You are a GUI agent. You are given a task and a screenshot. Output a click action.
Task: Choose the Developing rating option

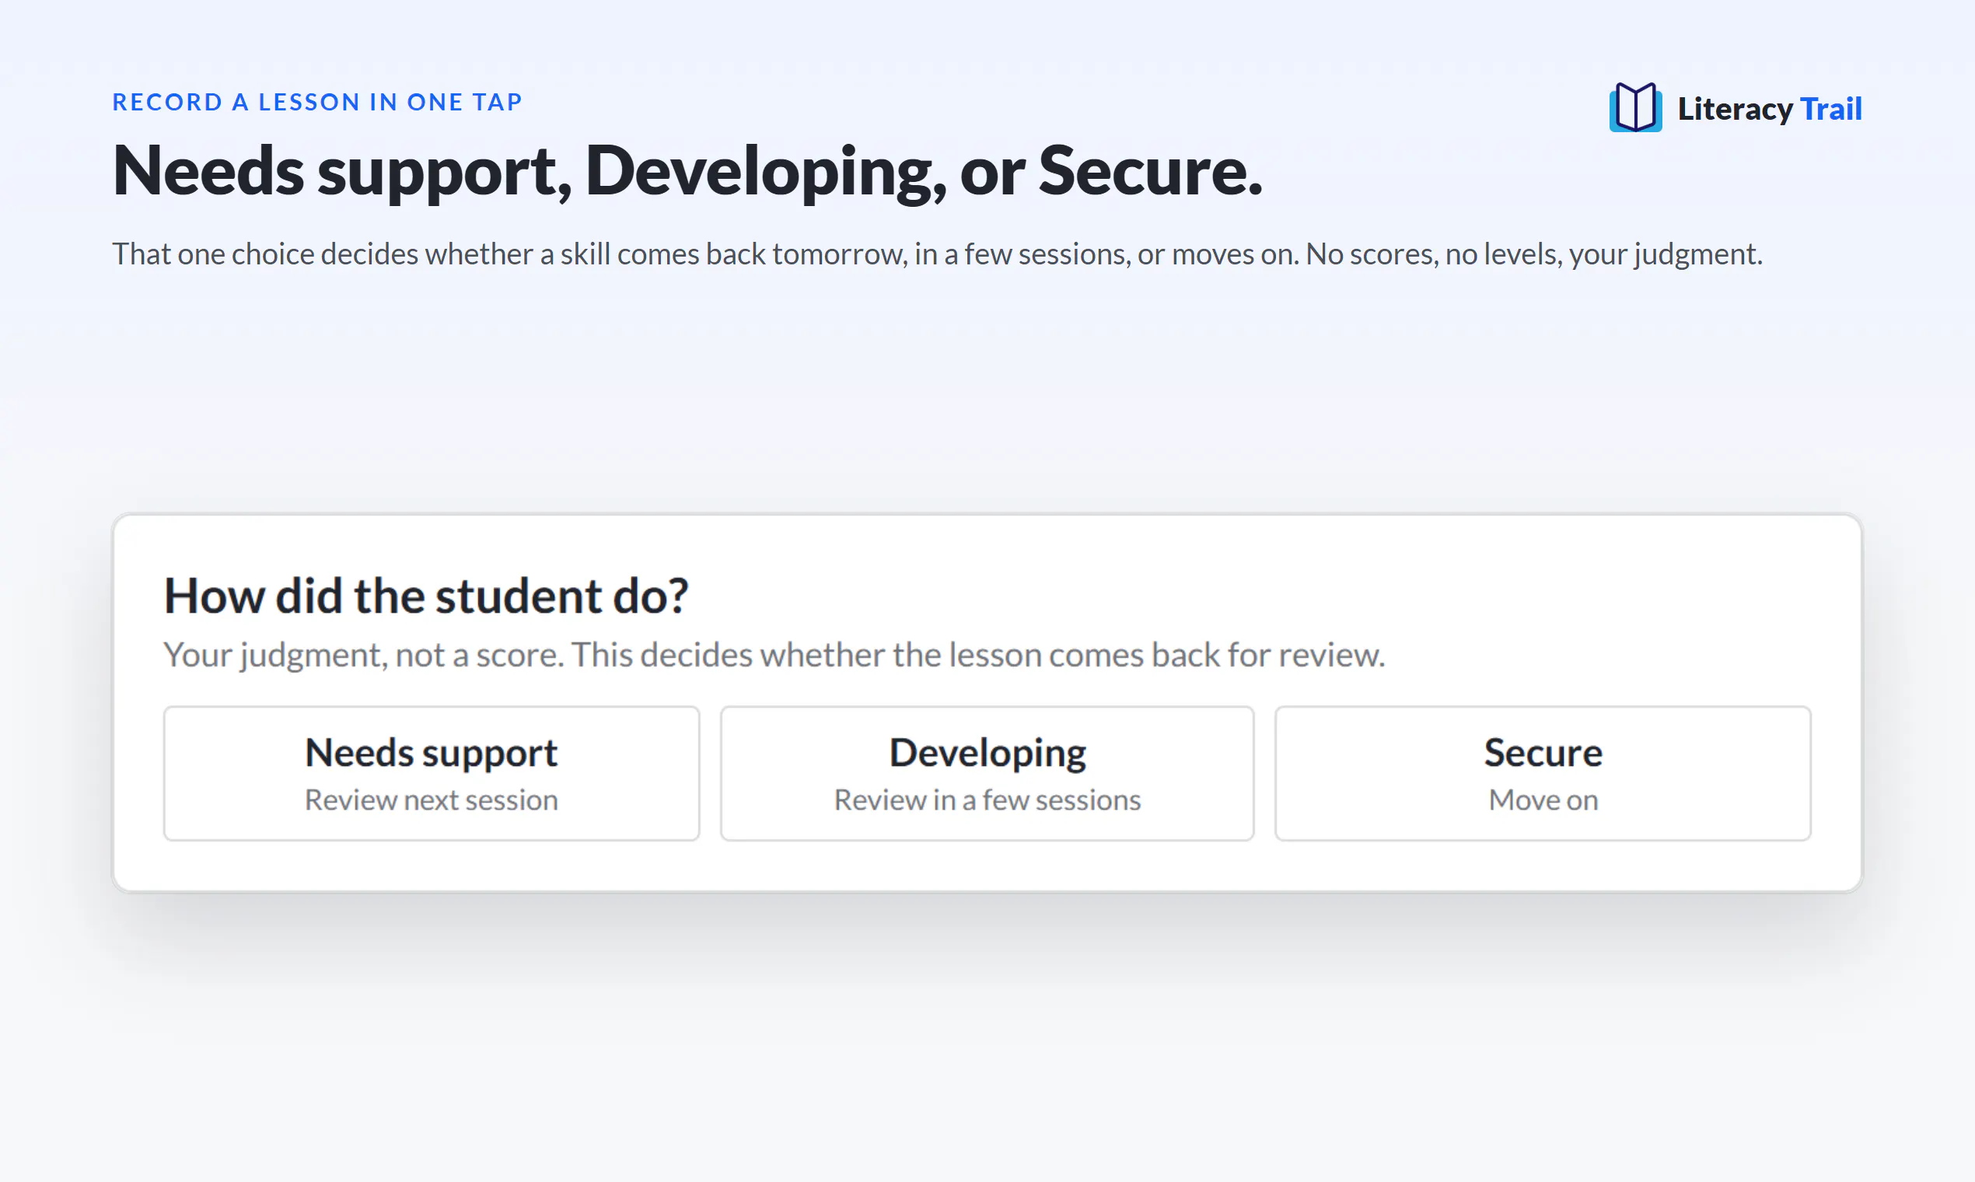point(987,773)
